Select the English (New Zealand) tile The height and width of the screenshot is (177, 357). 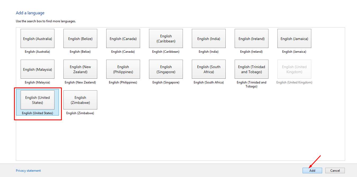[80, 69]
